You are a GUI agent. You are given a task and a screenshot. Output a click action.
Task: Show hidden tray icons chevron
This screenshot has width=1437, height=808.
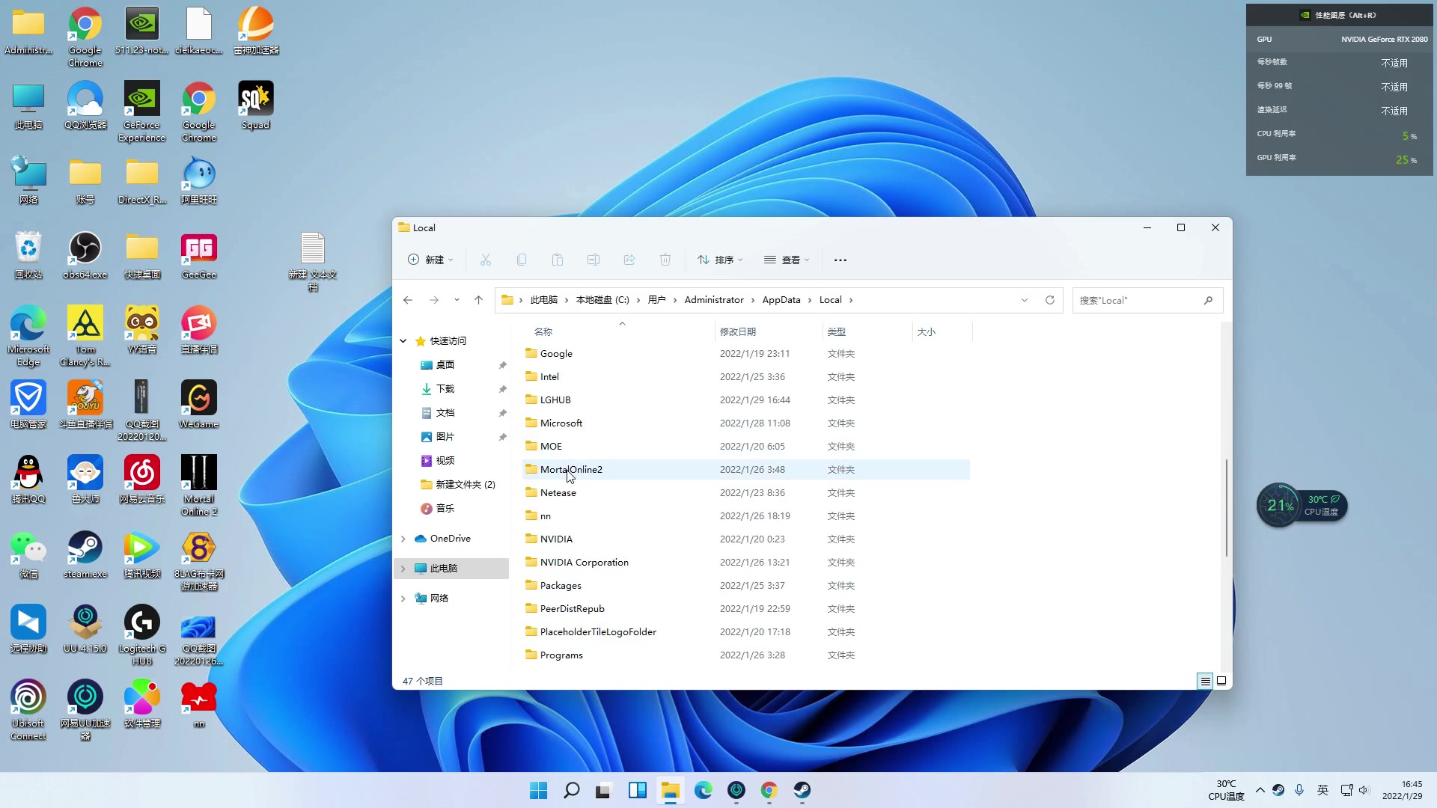[1260, 790]
